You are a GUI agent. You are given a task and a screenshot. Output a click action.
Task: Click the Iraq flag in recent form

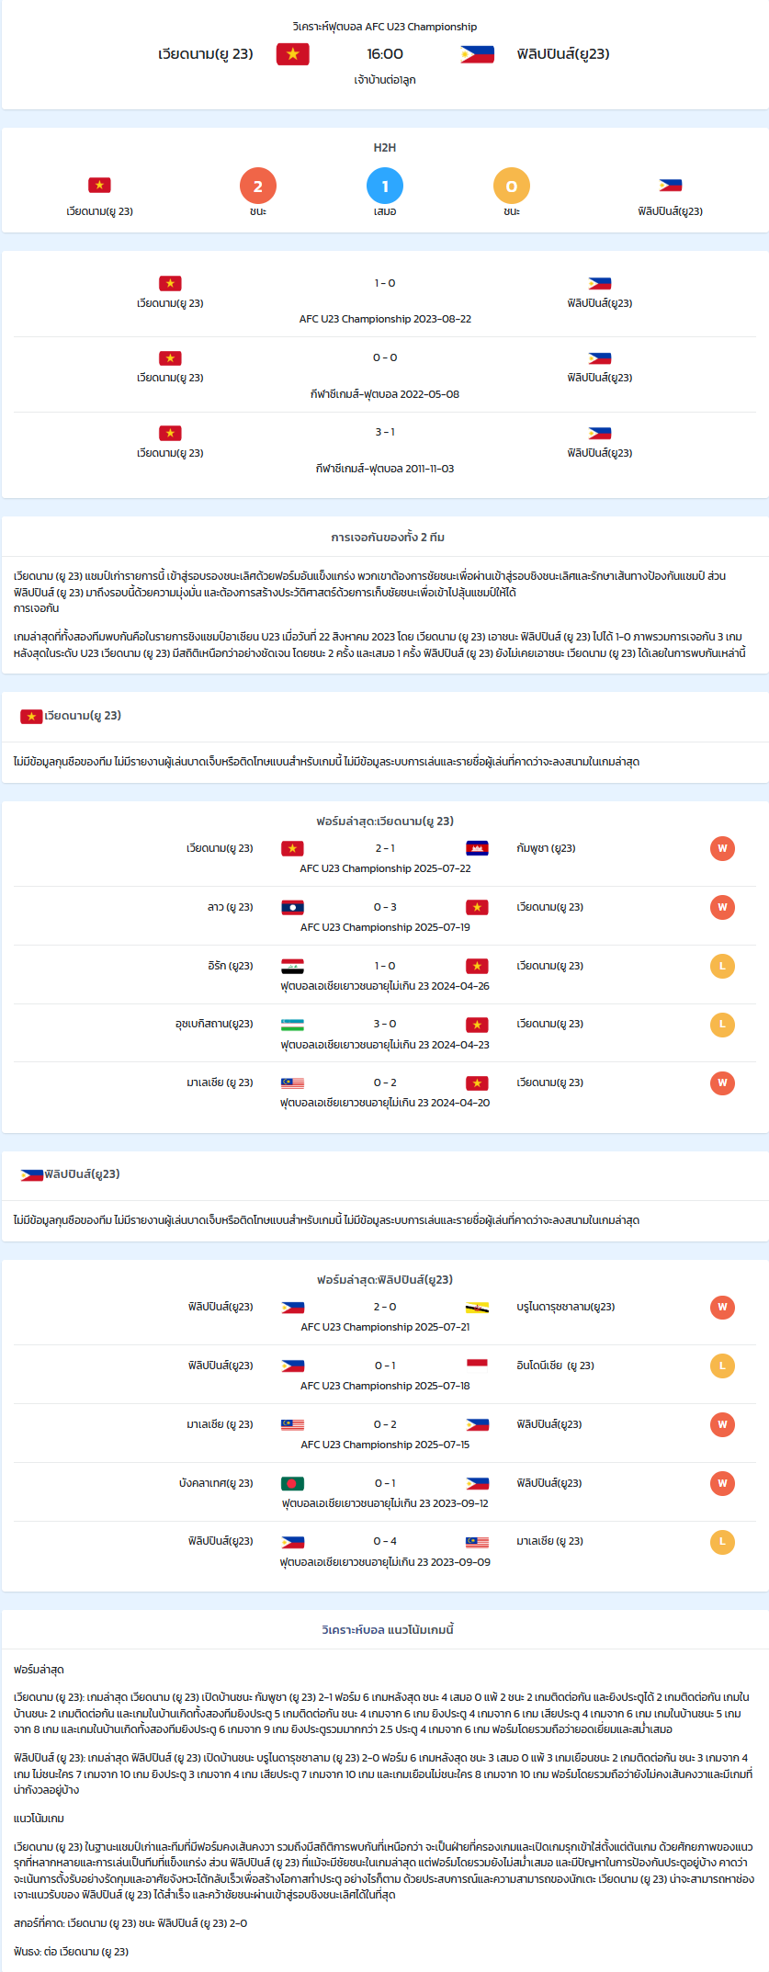click(x=292, y=966)
